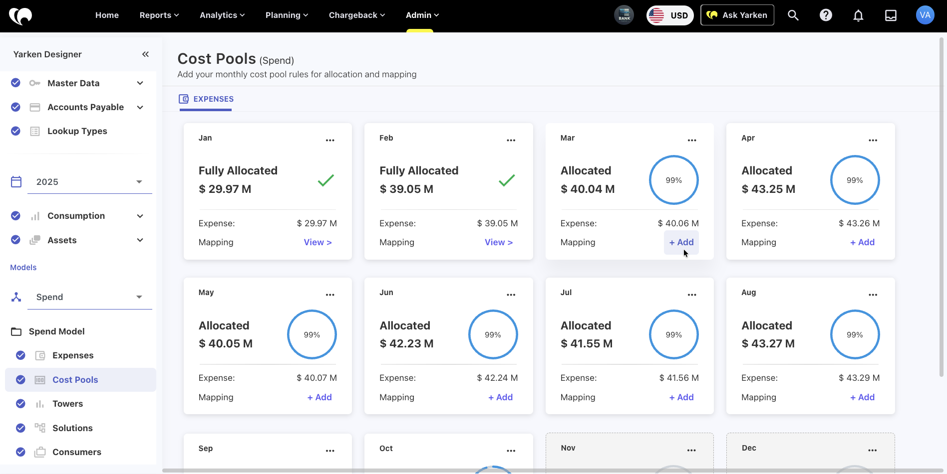Open May card three-dot menu
The image size is (947, 474).
tap(330, 295)
